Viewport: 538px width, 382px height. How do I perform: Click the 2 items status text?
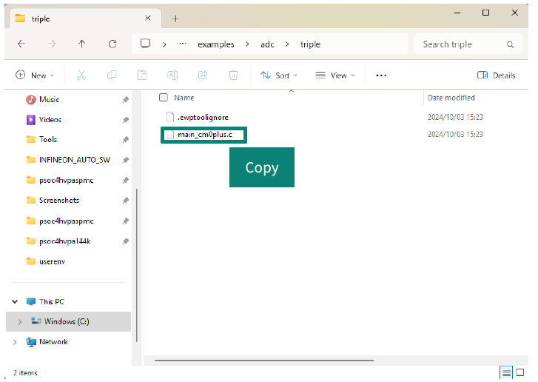coord(25,372)
